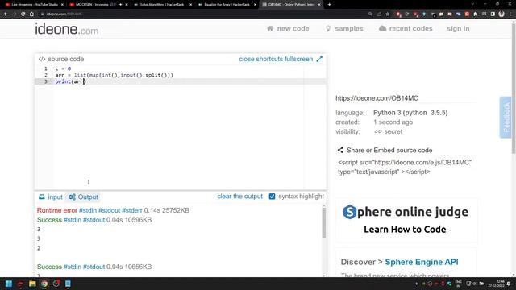Click the share page icon in address bar

[x=379, y=14]
